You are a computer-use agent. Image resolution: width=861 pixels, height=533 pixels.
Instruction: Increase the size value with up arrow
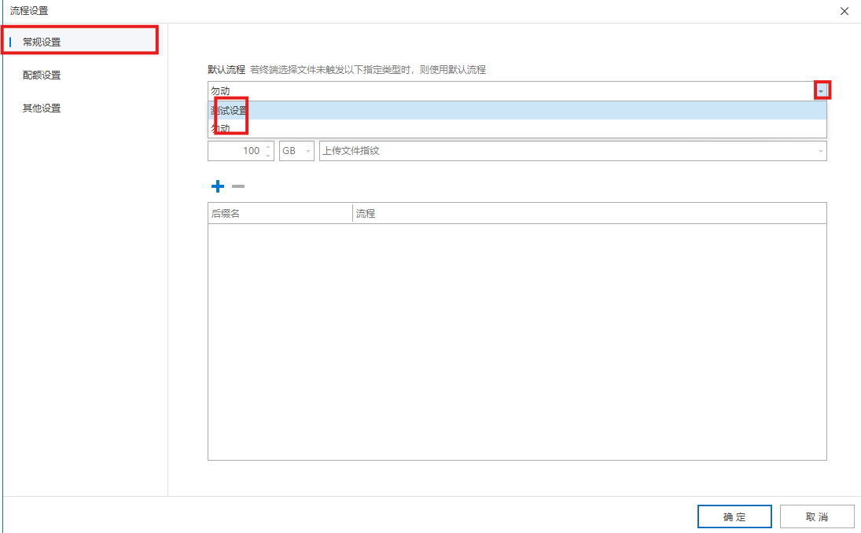pos(269,146)
